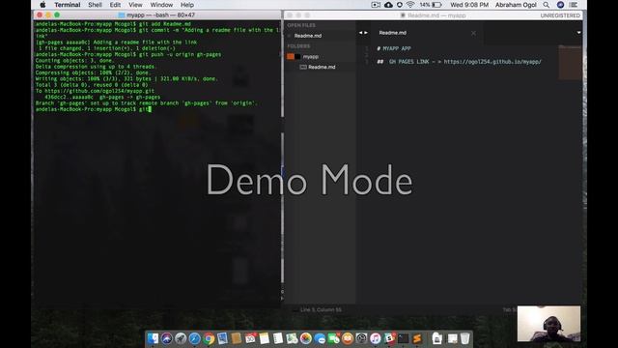Open the Edit menu
The height and width of the screenshot is (348, 618).
pyautogui.click(x=115, y=5)
